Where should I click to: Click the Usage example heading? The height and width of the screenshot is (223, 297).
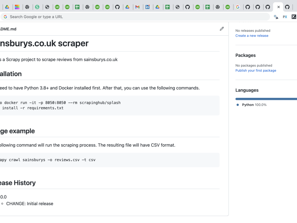pos(17,131)
